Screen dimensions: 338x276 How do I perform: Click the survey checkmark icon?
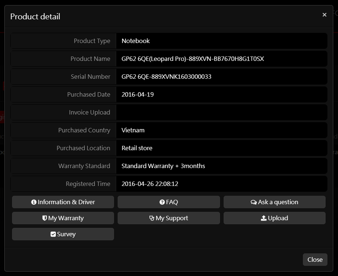coord(53,234)
